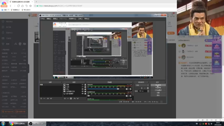The width and height of the screenshot is (224, 126).
Task: Remove the scene transition with the minus icon
Action: pos(145,88)
